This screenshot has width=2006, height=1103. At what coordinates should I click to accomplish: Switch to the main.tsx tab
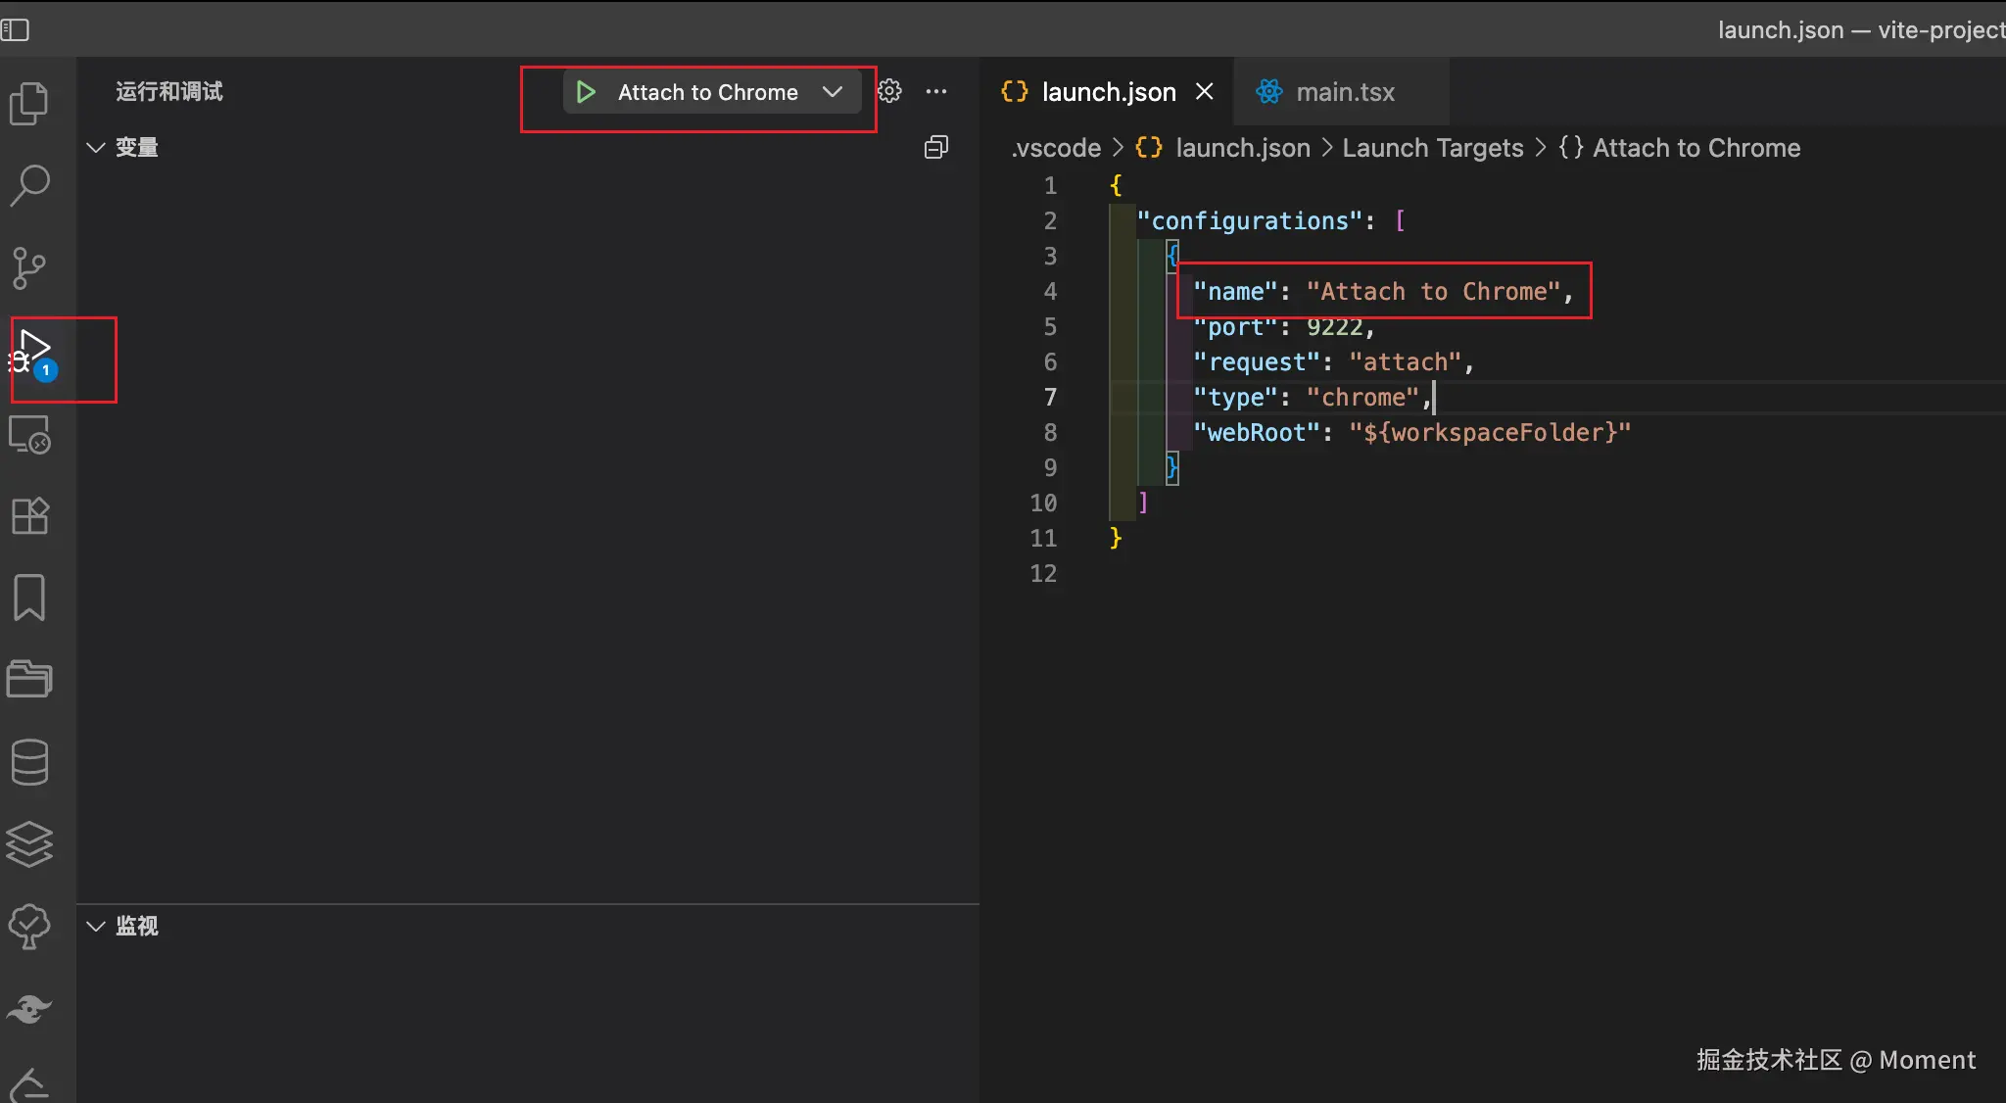click(1344, 92)
